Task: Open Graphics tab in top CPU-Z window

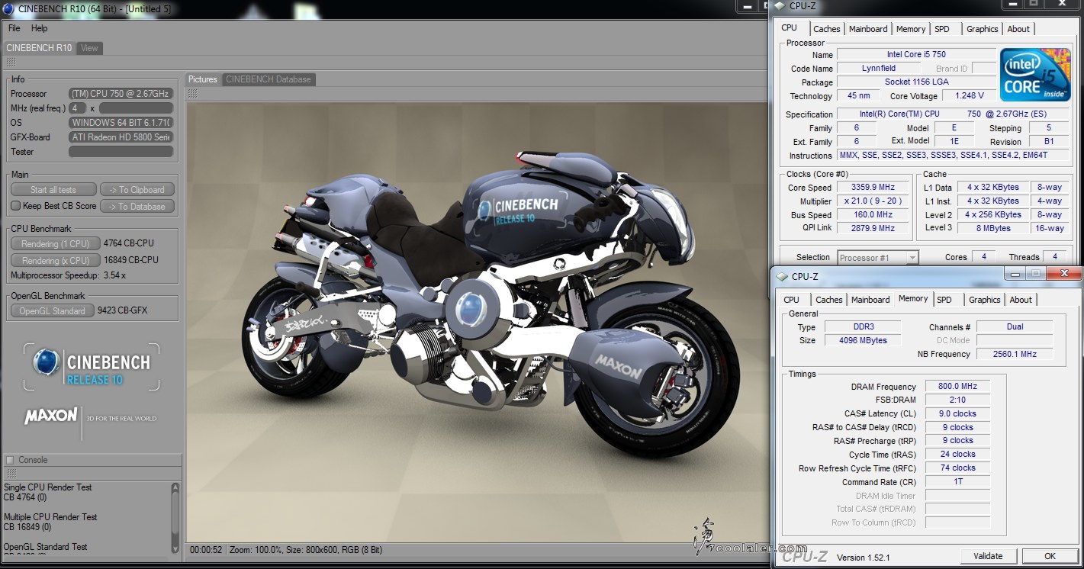Action: 982,29
